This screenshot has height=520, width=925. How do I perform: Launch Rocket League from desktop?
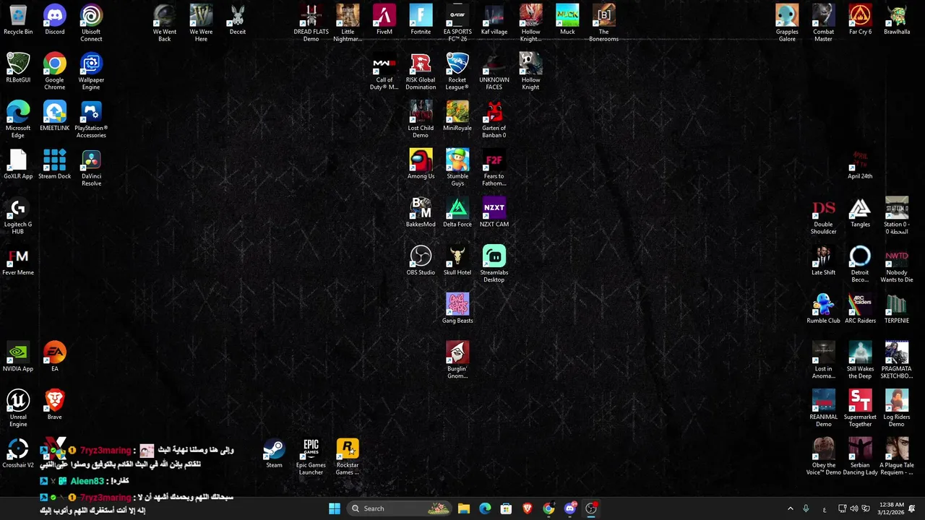[457, 71]
